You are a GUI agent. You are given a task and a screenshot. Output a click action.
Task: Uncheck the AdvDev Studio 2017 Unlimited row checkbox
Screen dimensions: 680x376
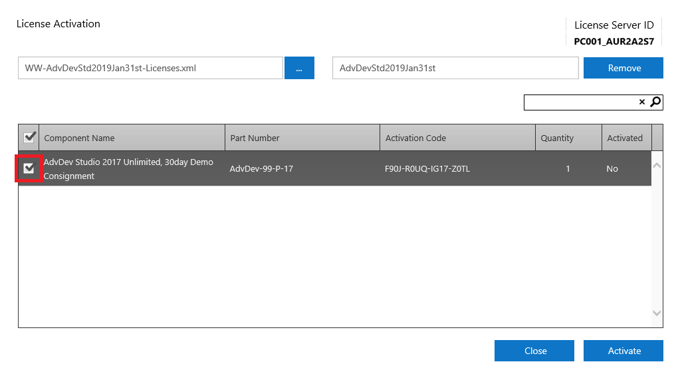pos(29,168)
